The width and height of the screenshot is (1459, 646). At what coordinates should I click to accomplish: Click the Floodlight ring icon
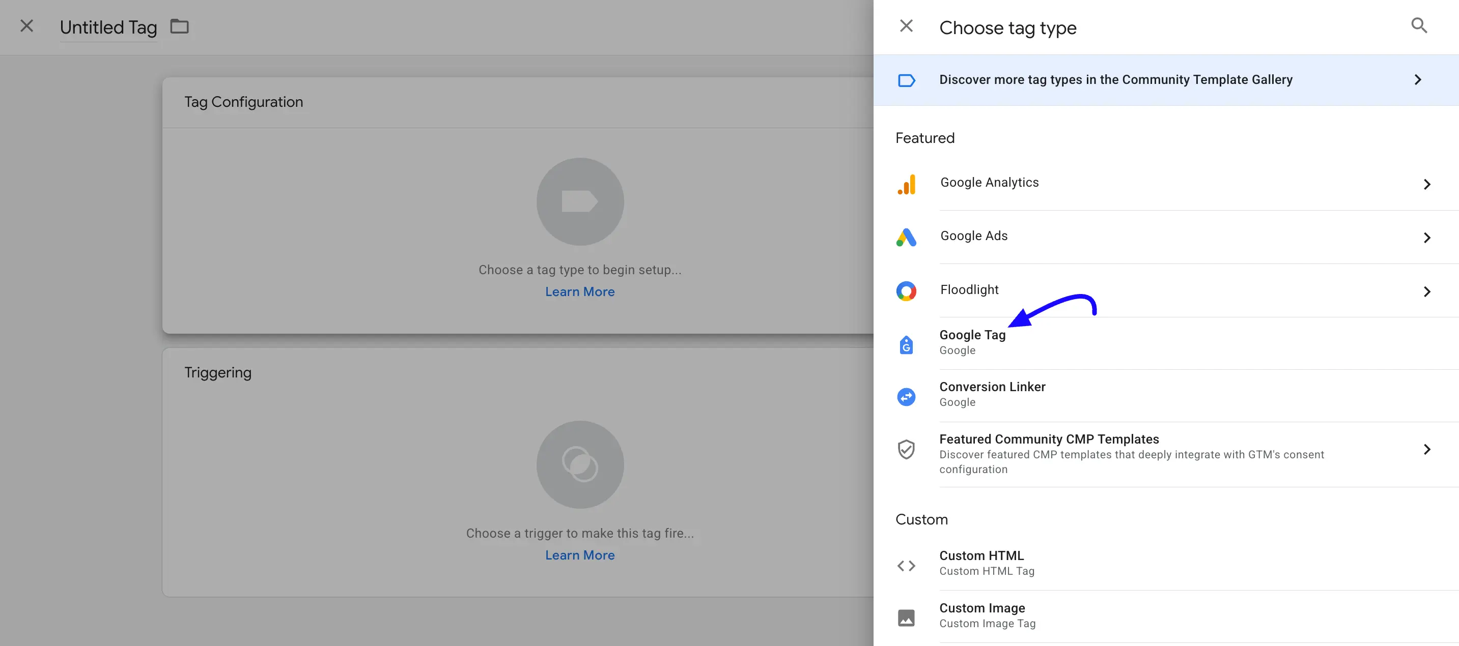tap(906, 291)
